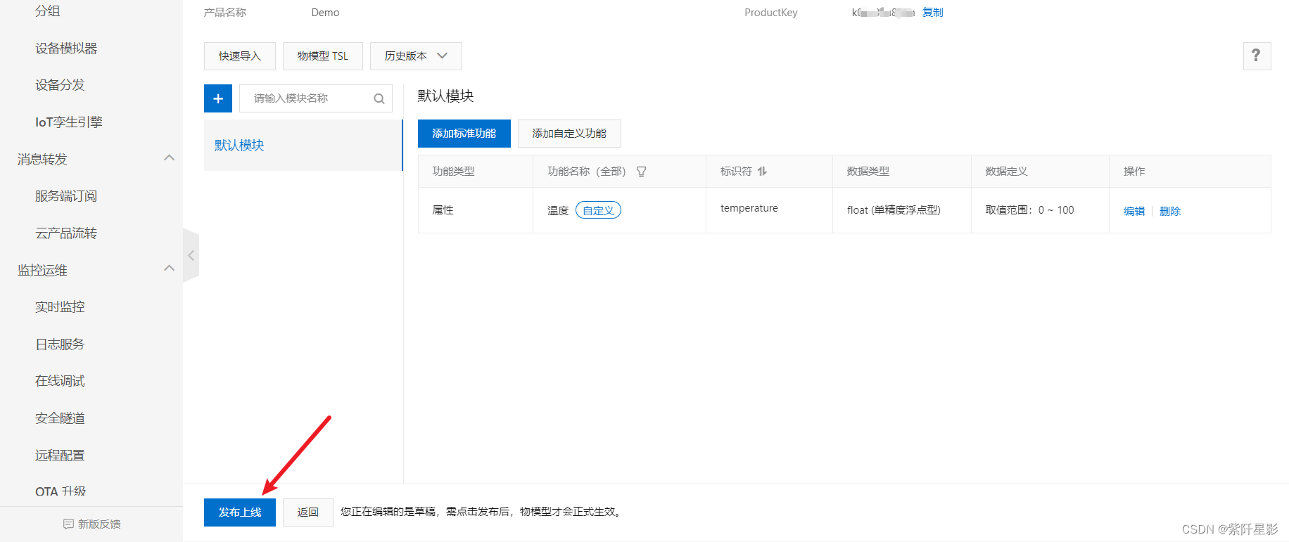Click the 默认模块 heading above the table
This screenshot has width=1289, height=542.
[446, 96]
